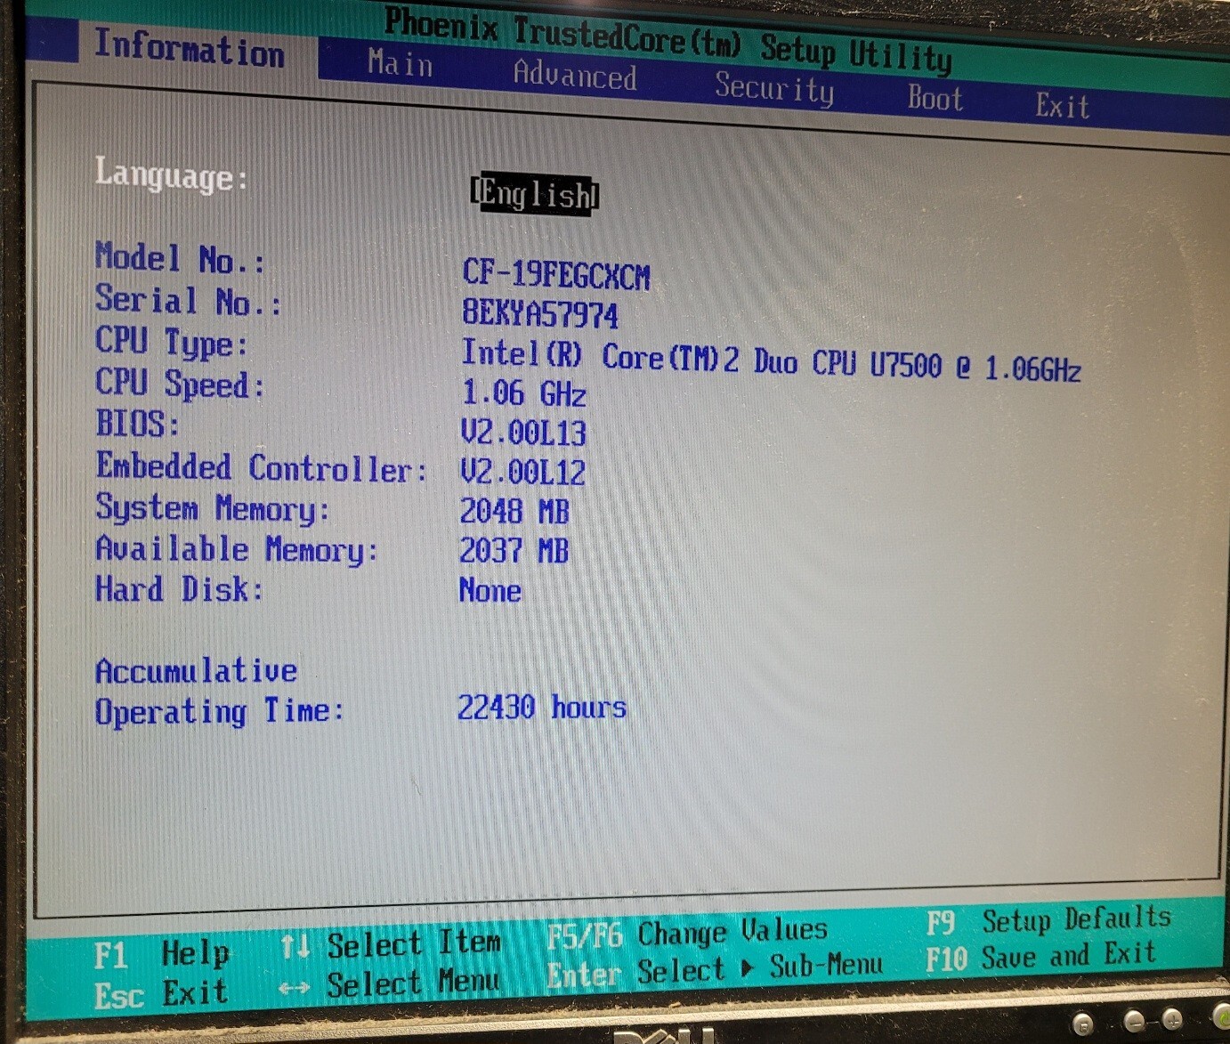Image resolution: width=1230 pixels, height=1044 pixels.
Task: Click the CPU Type value Intel Core 2 Duo
Action: (771, 361)
